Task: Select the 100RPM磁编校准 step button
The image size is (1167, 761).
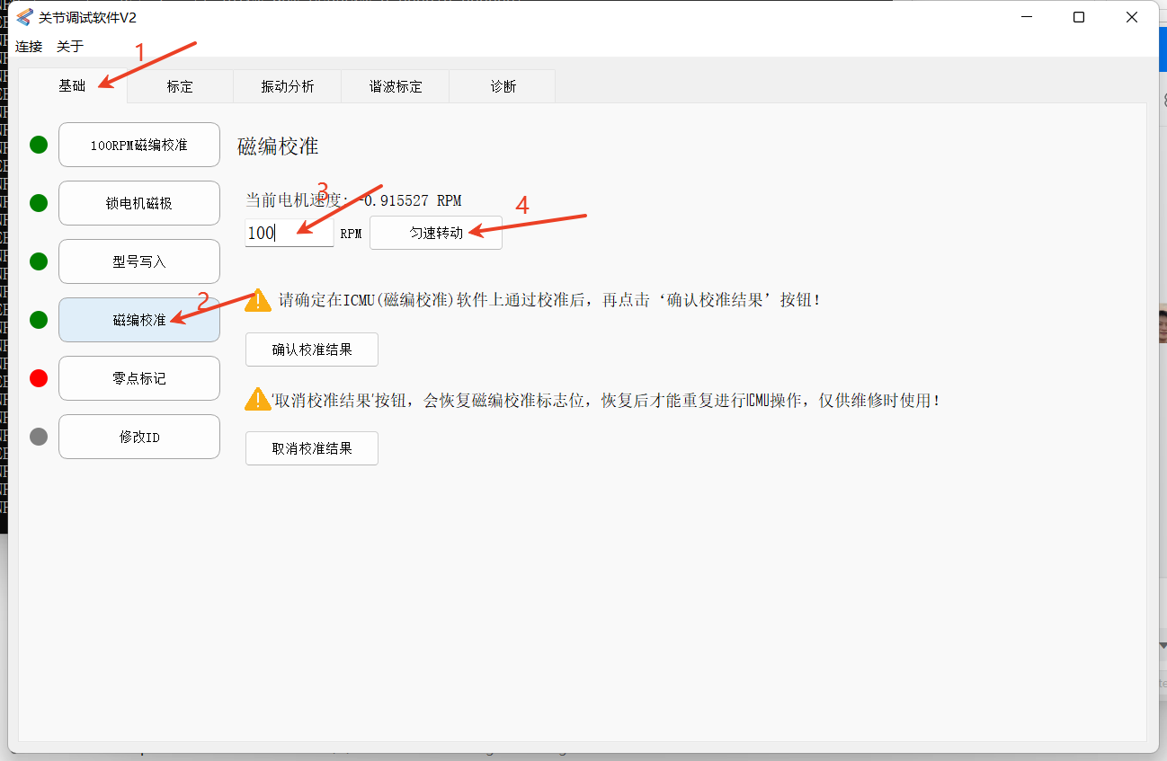Action: tap(139, 145)
